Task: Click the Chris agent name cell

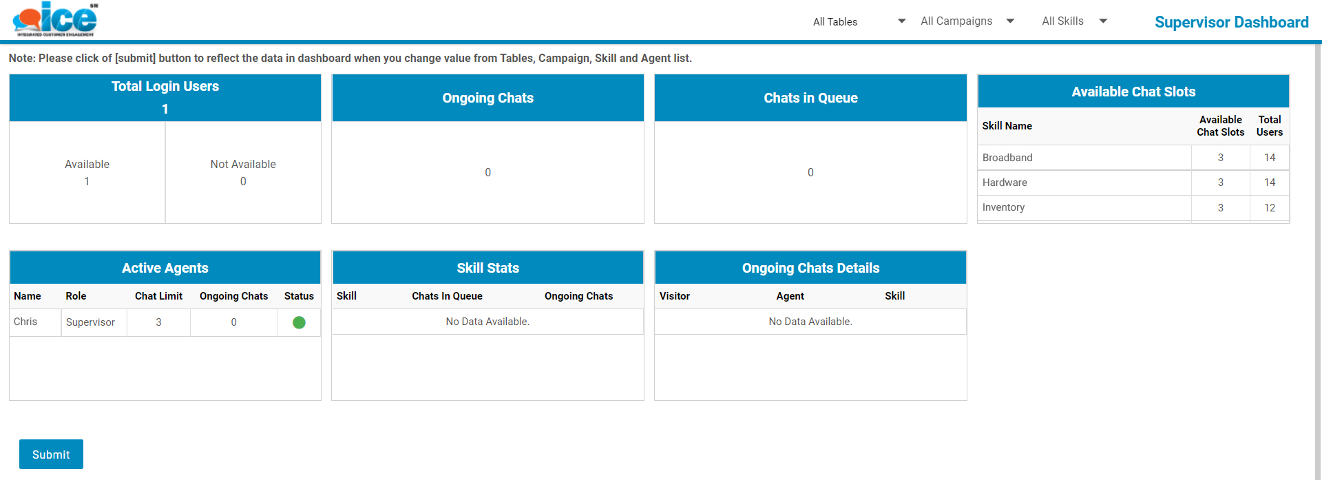Action: coord(26,322)
